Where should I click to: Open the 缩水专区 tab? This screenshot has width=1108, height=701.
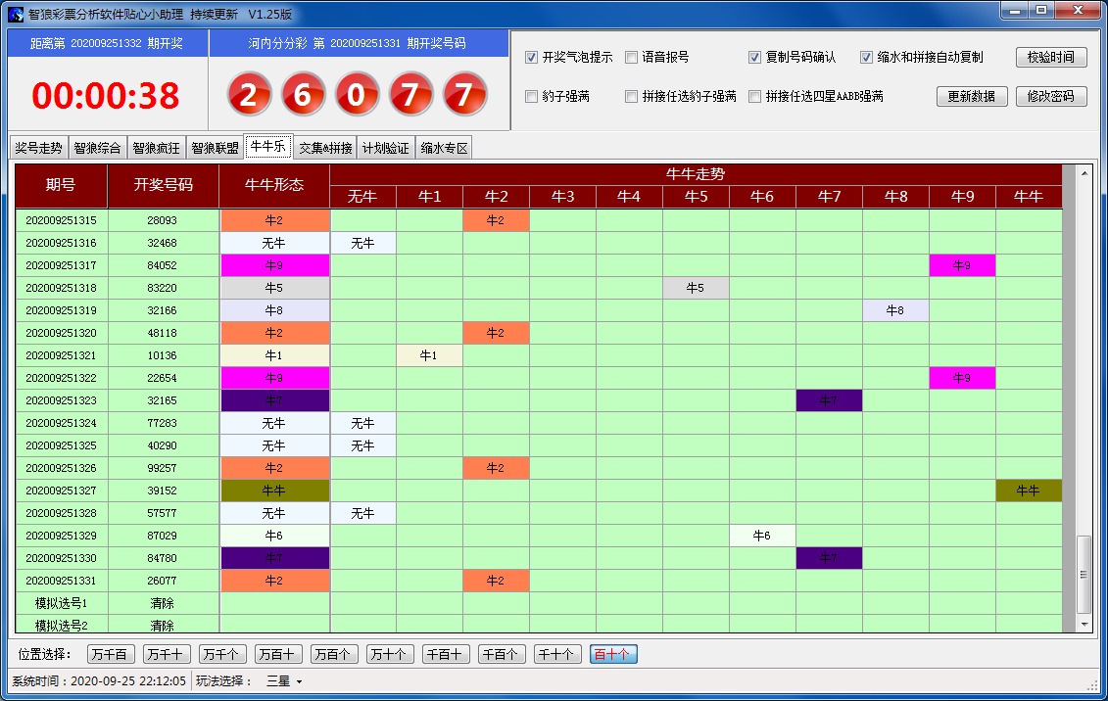pos(444,149)
